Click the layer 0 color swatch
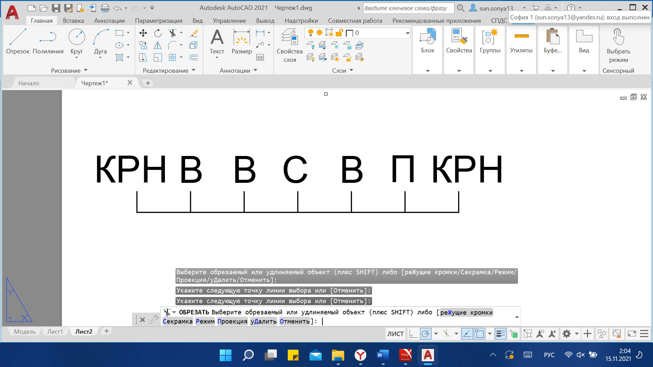 349,33
